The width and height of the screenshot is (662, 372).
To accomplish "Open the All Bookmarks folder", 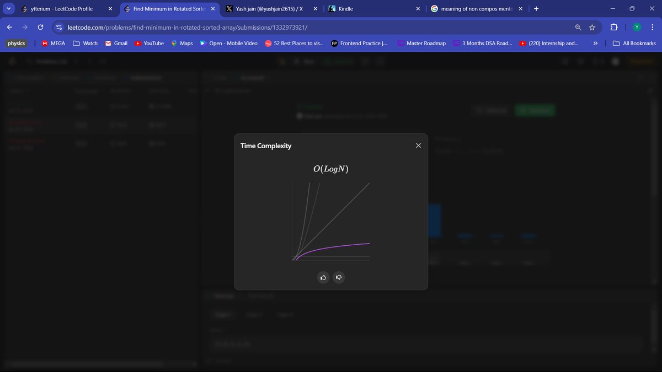I will point(633,43).
